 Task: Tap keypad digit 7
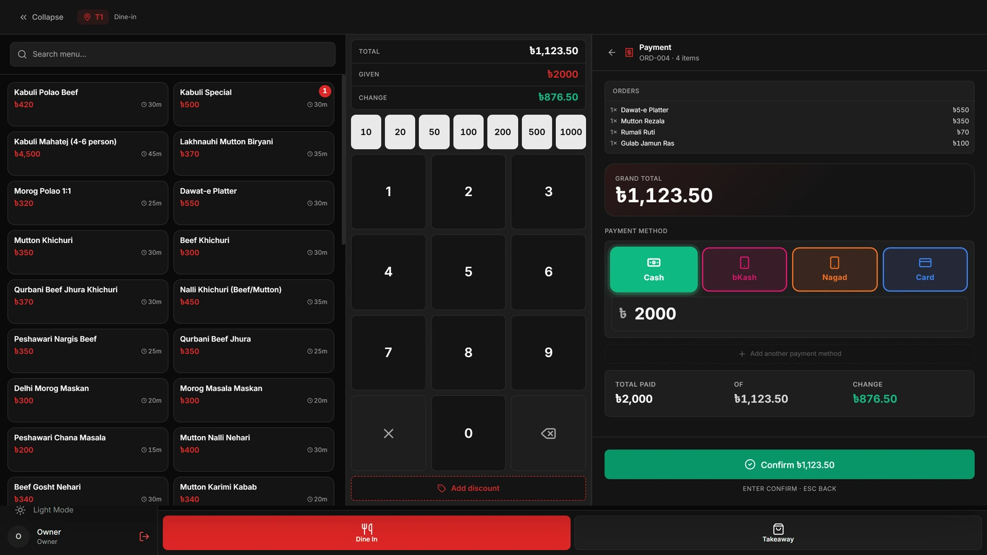pos(389,353)
